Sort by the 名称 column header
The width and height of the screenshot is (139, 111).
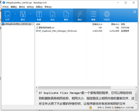(38, 24)
